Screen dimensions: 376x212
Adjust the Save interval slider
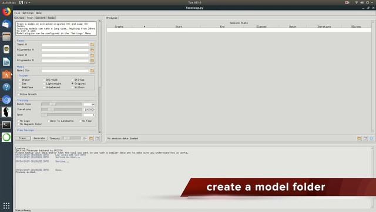click(x=61, y=115)
